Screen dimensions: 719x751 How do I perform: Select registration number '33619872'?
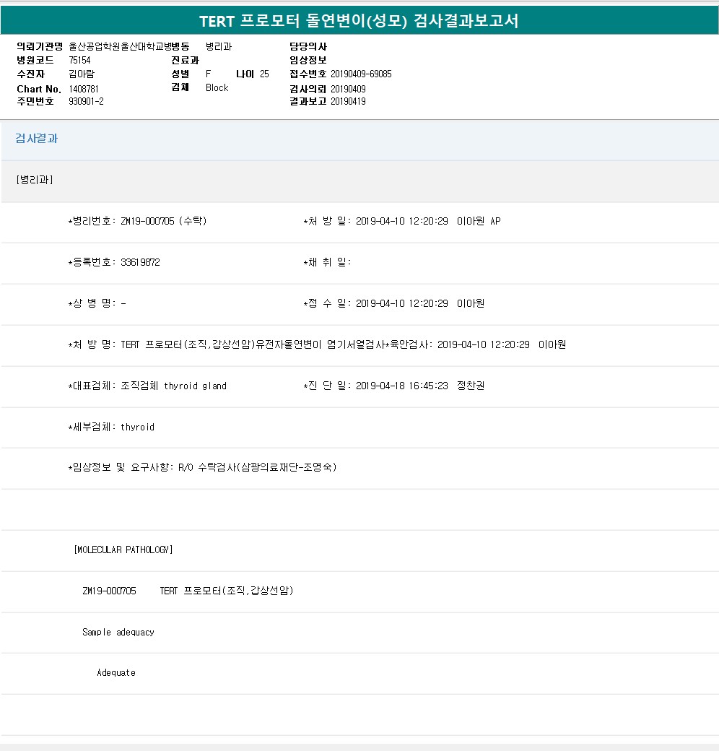pyautogui.click(x=140, y=262)
